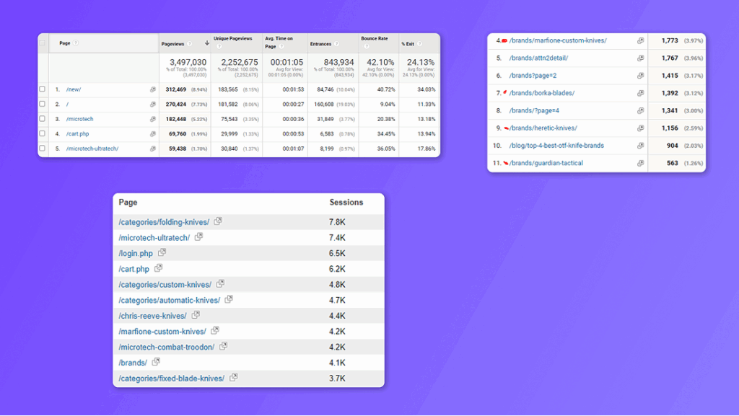Open /brands/marfione-custom-knives/ popout icon
Screen dimensions: 739x416
(640, 41)
